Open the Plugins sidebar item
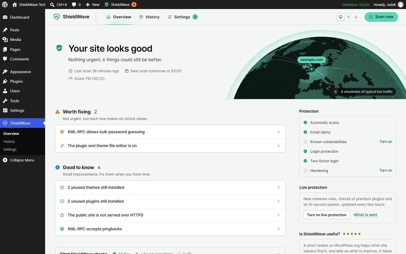 pyautogui.click(x=23, y=81)
